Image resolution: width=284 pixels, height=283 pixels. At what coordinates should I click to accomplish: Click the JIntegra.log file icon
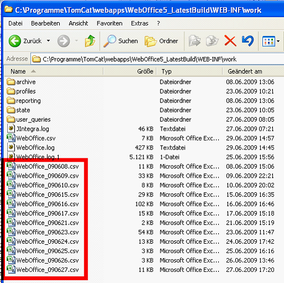click(11, 128)
